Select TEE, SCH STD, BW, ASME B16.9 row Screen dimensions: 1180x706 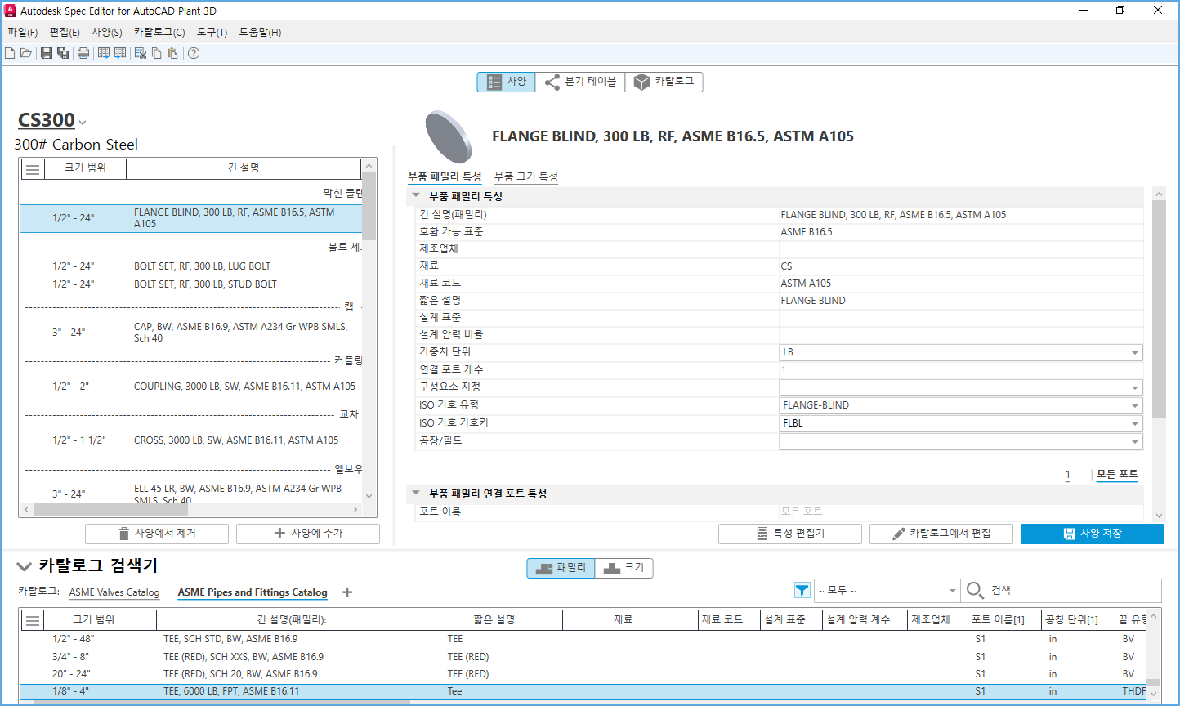tap(583, 639)
